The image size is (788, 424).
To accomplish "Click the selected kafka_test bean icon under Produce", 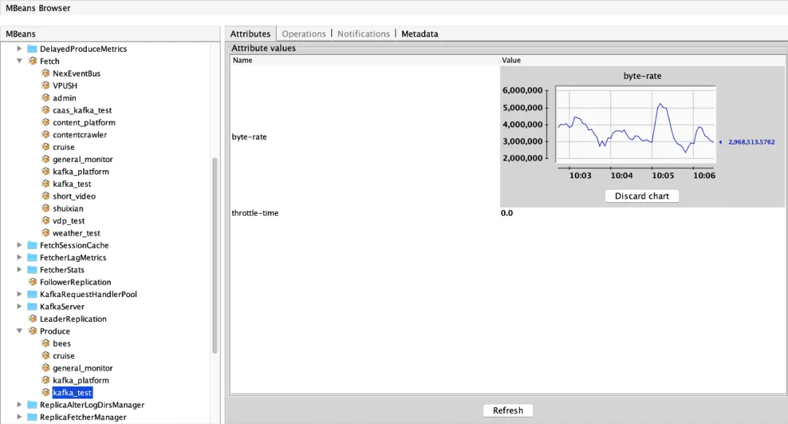I will [x=45, y=393].
